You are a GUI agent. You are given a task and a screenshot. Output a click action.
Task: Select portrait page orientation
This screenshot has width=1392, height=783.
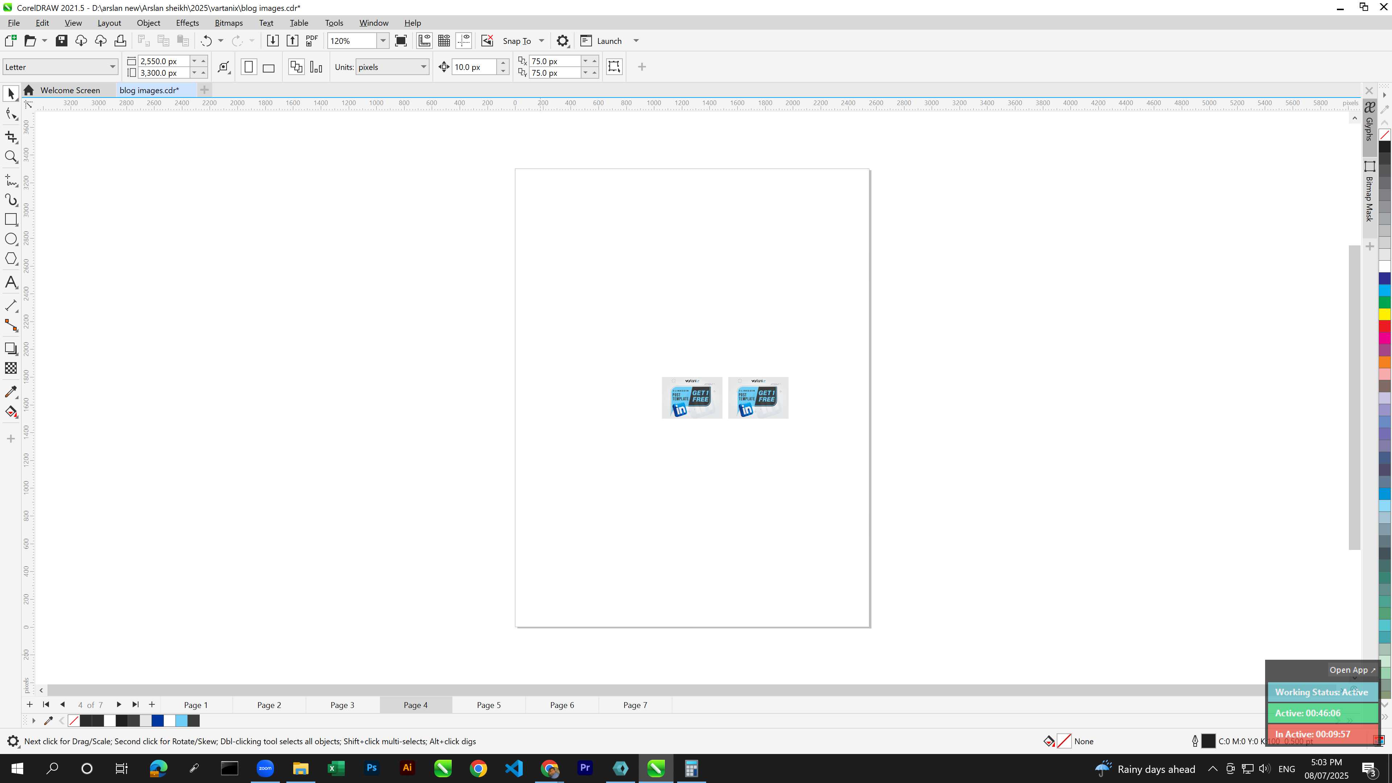249,67
